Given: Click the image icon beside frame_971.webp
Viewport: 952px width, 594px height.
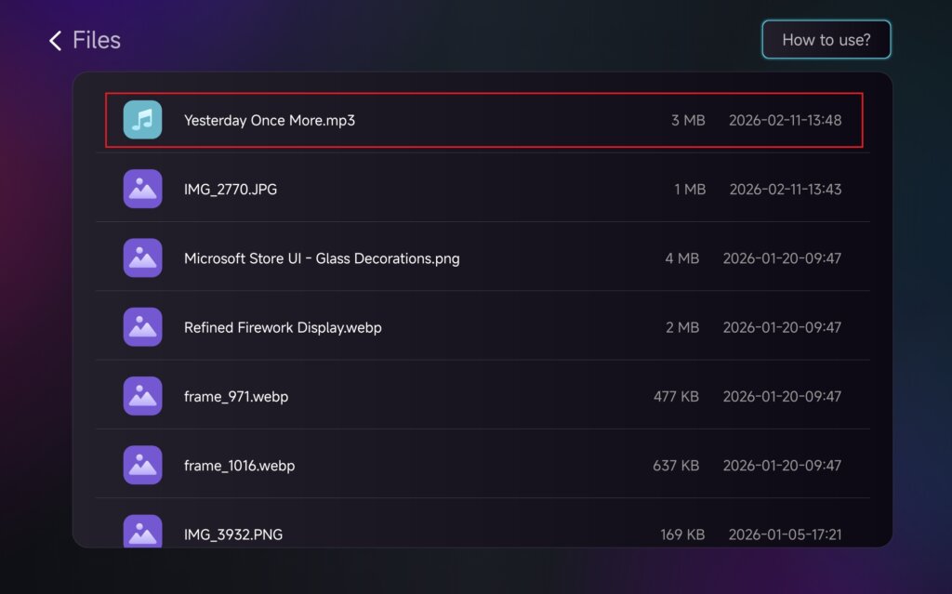Looking at the screenshot, I should click(x=142, y=396).
